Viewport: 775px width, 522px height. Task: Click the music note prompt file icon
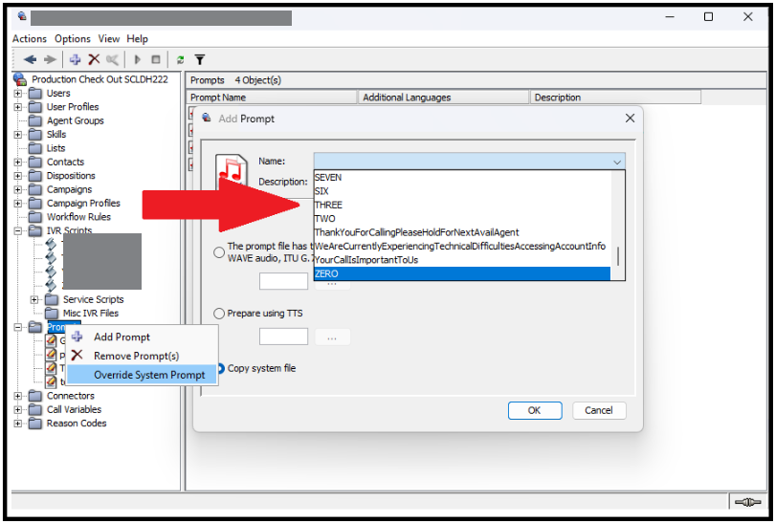coord(231,171)
